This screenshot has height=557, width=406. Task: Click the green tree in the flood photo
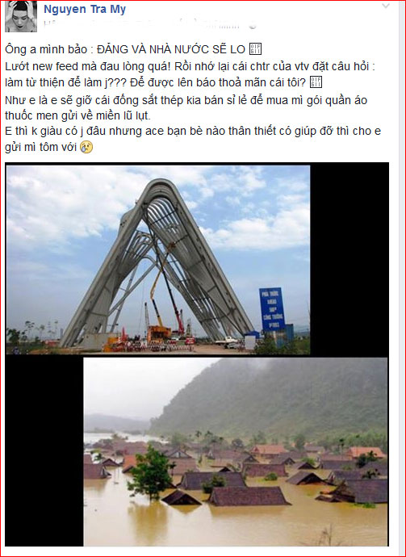coord(150,471)
